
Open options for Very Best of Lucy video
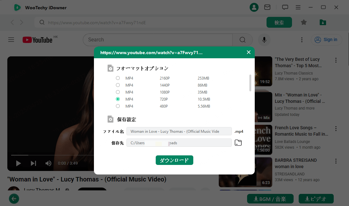click(336, 60)
